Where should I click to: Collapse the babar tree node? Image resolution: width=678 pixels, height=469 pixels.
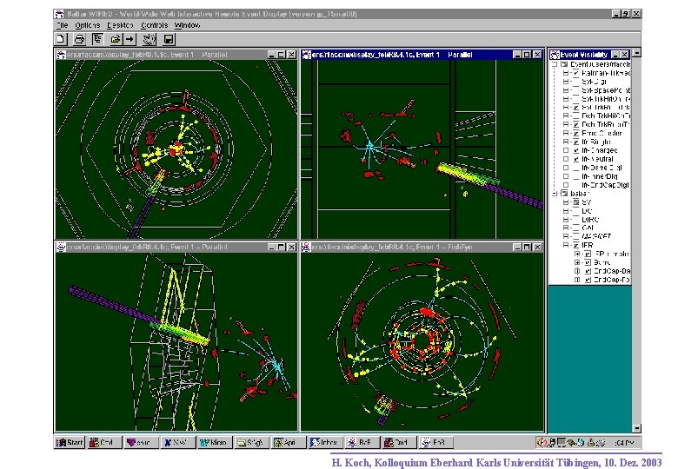(x=555, y=194)
